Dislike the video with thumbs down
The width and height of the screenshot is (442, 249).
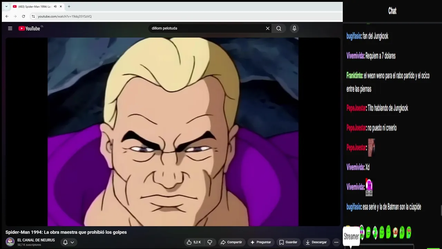(x=210, y=242)
